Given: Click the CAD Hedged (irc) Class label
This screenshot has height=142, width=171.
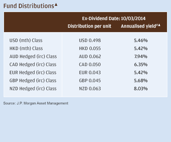Looking at the screenshot, I should pos(33,65).
